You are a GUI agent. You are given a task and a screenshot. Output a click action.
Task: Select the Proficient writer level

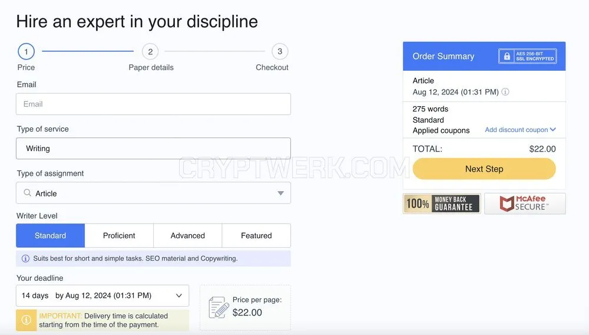(119, 235)
